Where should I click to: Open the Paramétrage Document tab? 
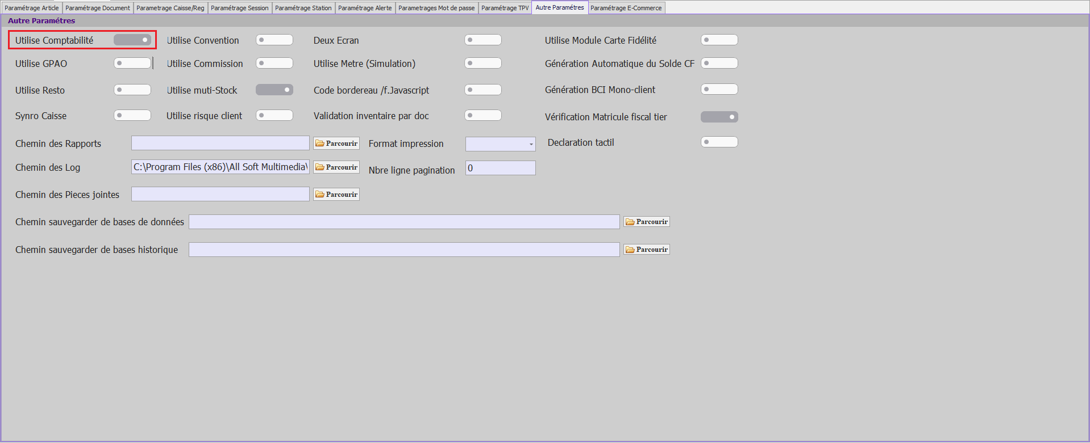[98, 8]
